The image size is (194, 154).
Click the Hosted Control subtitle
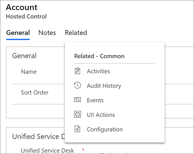click(x=26, y=17)
